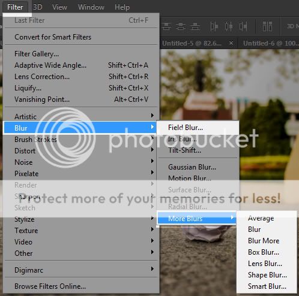This screenshot has width=299, height=296.
Task: Open the 3D menu
Action: pos(38,7)
